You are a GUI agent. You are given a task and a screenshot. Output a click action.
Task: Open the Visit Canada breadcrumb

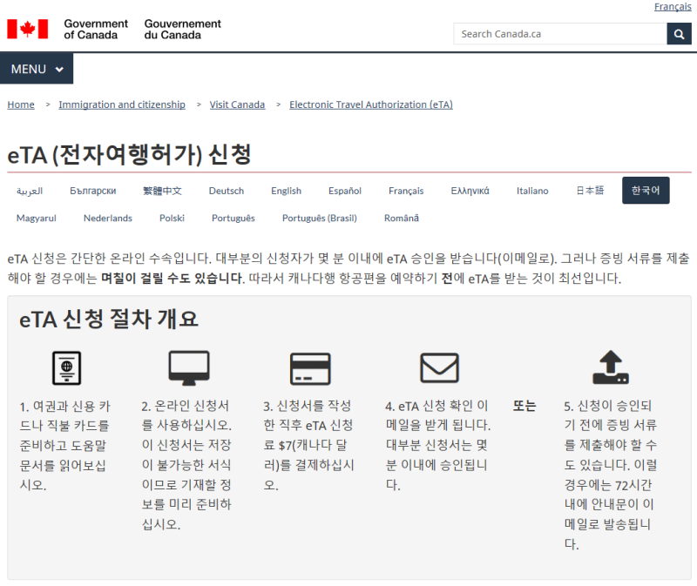[x=237, y=104]
